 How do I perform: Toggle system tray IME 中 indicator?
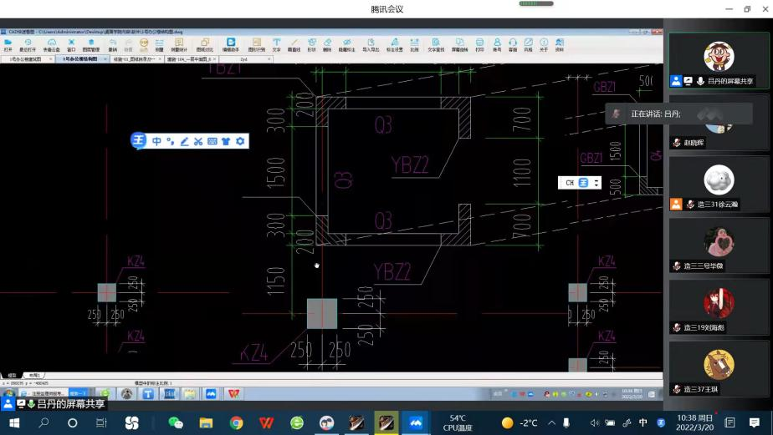642,422
